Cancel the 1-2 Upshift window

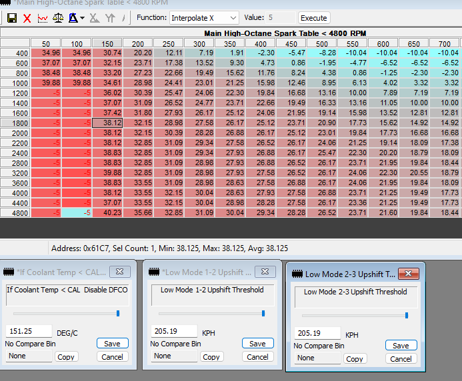pos(257,357)
